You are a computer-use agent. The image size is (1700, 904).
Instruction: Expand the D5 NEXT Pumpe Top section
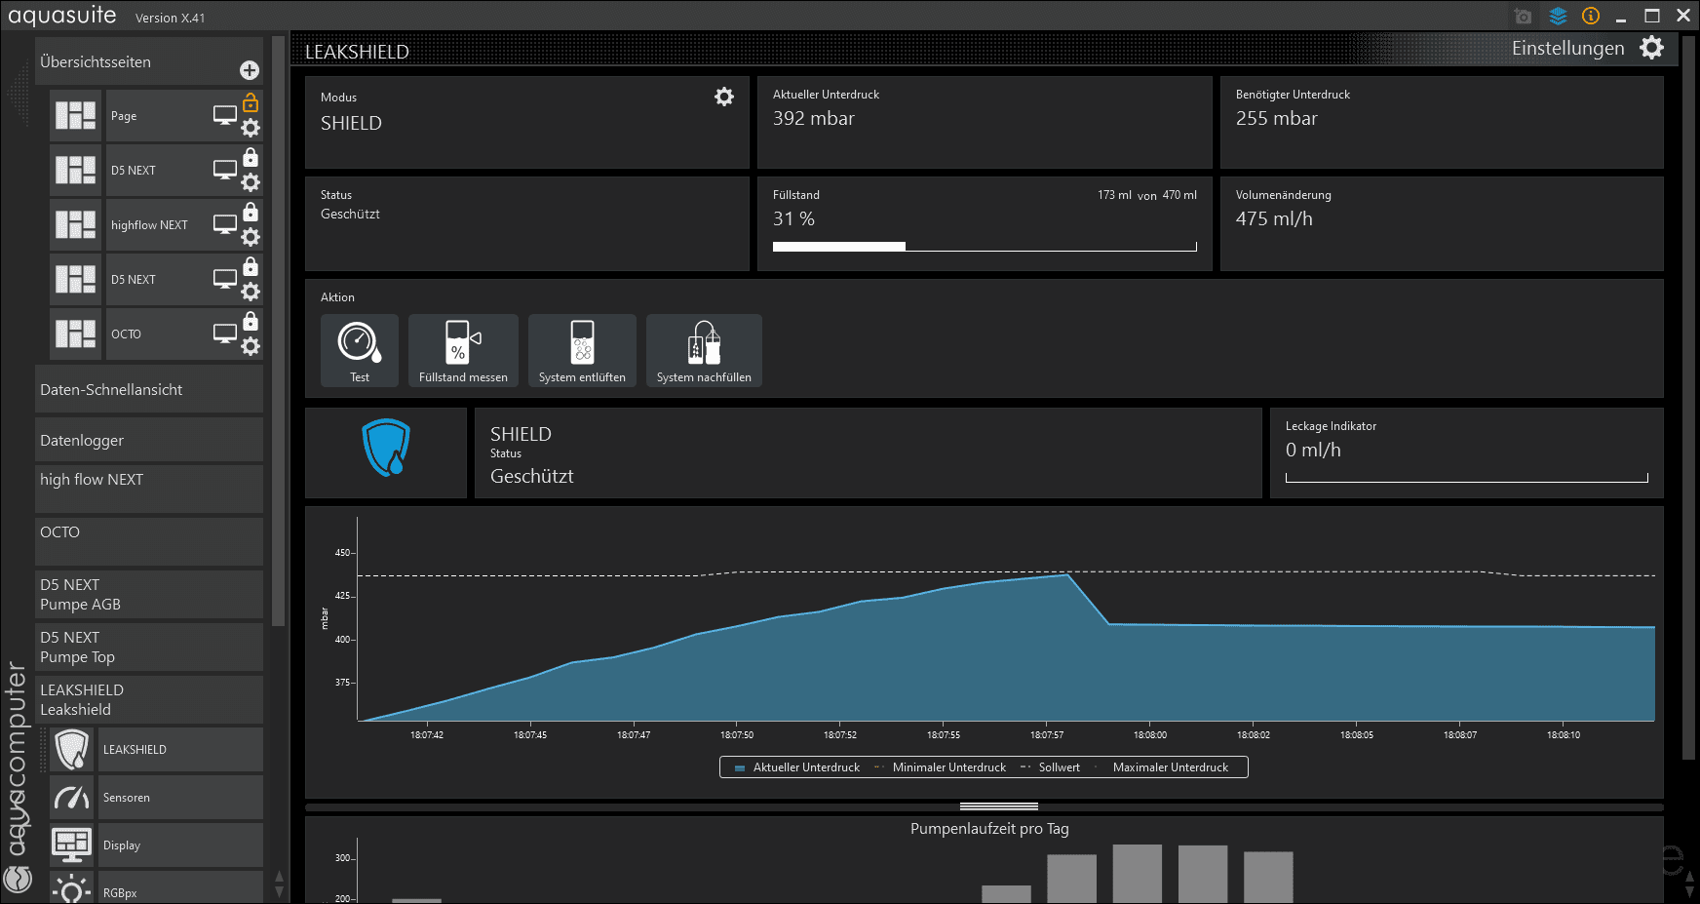tap(149, 647)
